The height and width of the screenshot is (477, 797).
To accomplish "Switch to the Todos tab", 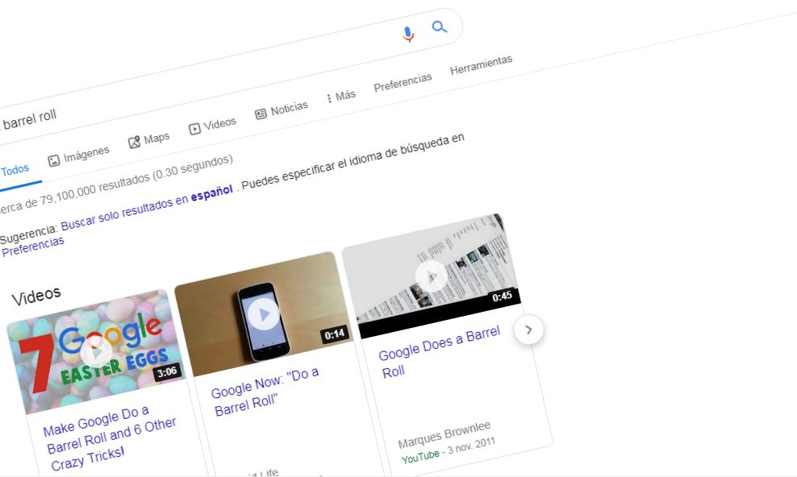I will 17,169.
